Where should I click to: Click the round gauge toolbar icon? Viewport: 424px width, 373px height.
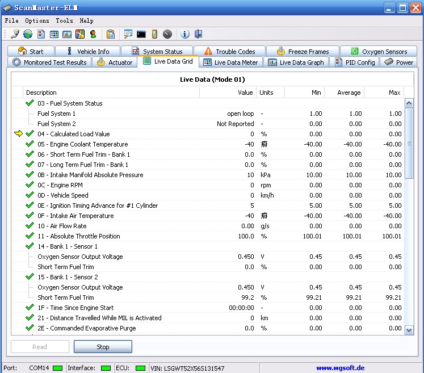167,34
